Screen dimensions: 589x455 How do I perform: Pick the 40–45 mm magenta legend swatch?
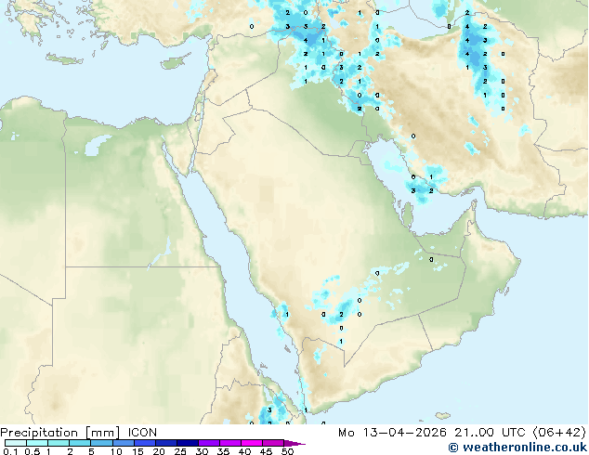click(x=252, y=443)
